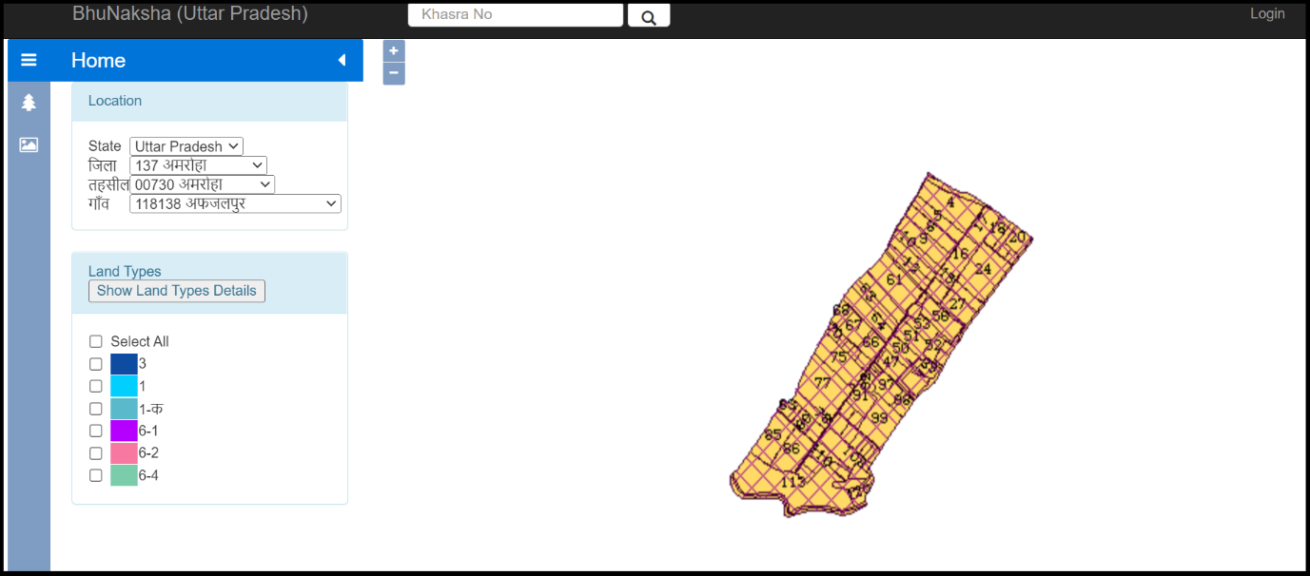Click the image/map icon in the sidebar

point(28,144)
